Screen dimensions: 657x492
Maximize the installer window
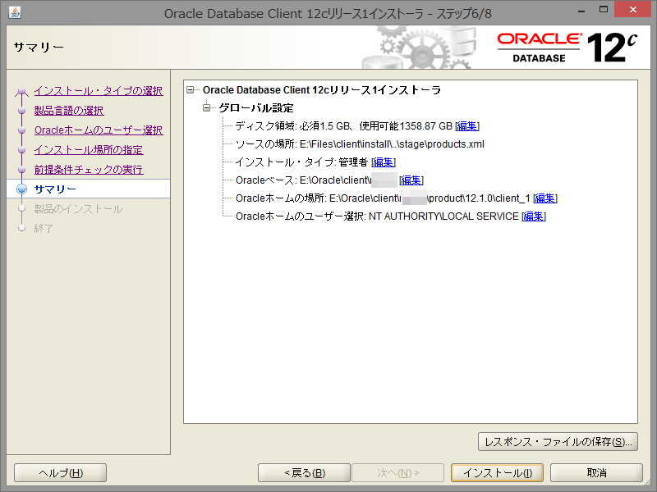(604, 10)
